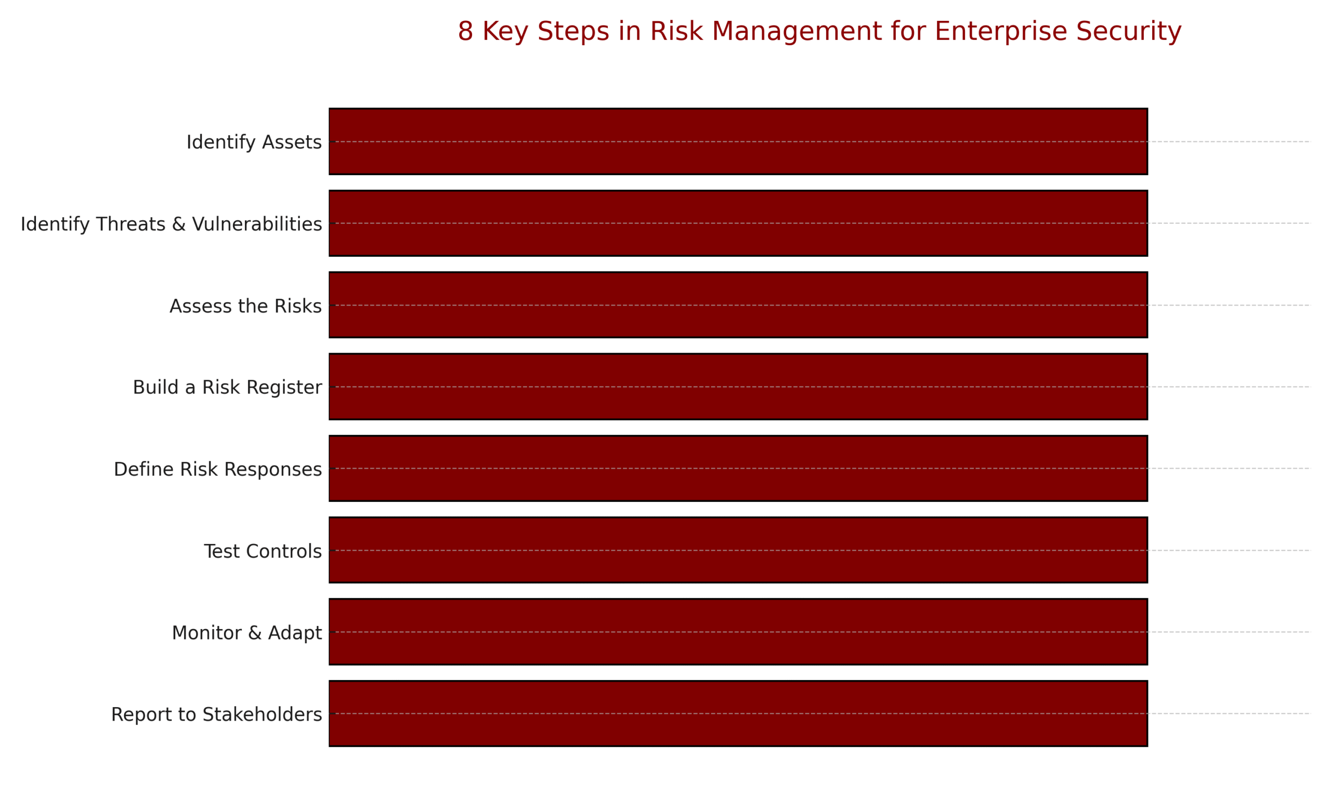The image size is (1331, 798).
Task: Click the "Test Controls" label text
Action: 263,551
